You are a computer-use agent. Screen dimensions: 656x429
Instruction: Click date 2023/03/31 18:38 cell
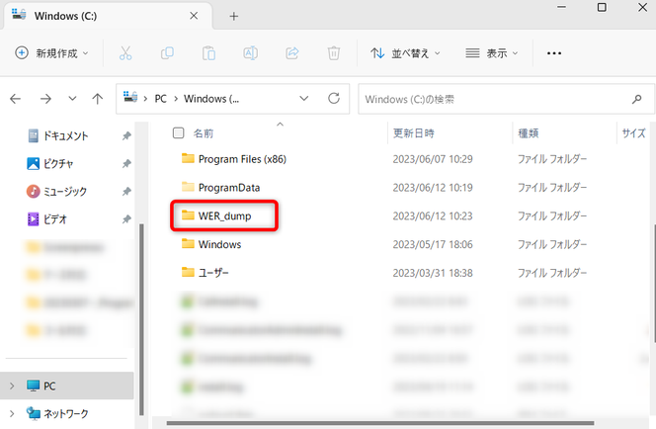pos(433,273)
